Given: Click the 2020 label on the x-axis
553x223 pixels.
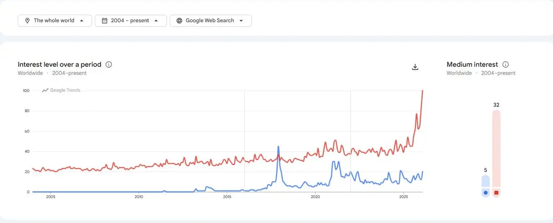Looking at the screenshot, I should 315,197.
